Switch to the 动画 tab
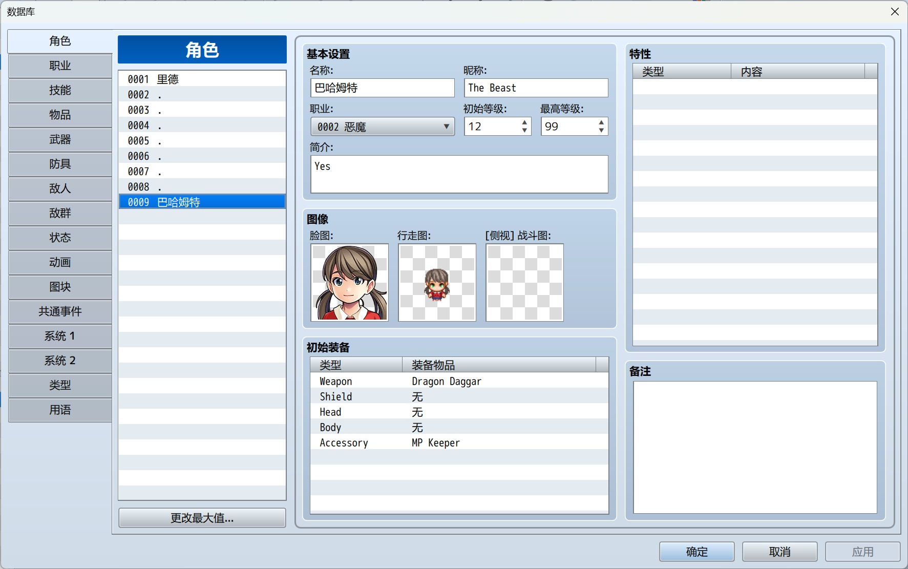Image resolution: width=908 pixels, height=569 pixels. (x=60, y=262)
